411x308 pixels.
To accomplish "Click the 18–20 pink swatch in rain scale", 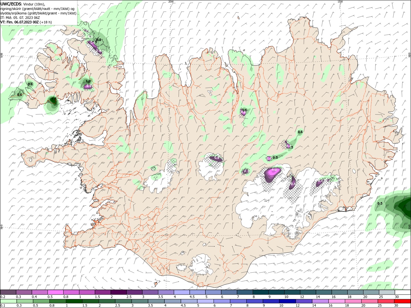I will click(x=353, y=301).
